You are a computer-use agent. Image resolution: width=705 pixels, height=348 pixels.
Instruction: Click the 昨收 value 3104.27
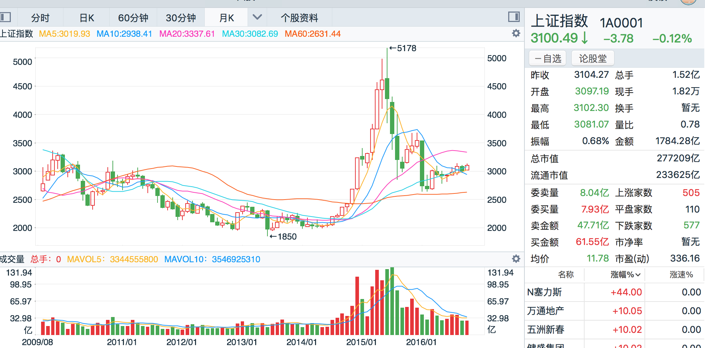pos(591,75)
